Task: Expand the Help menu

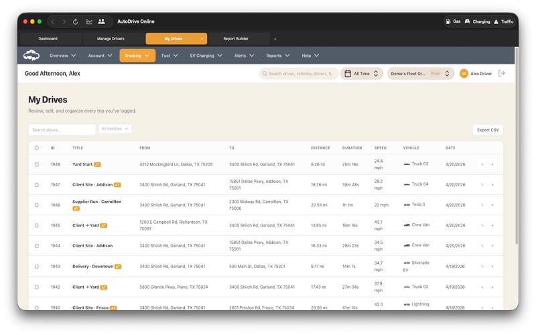Action: 310,56
